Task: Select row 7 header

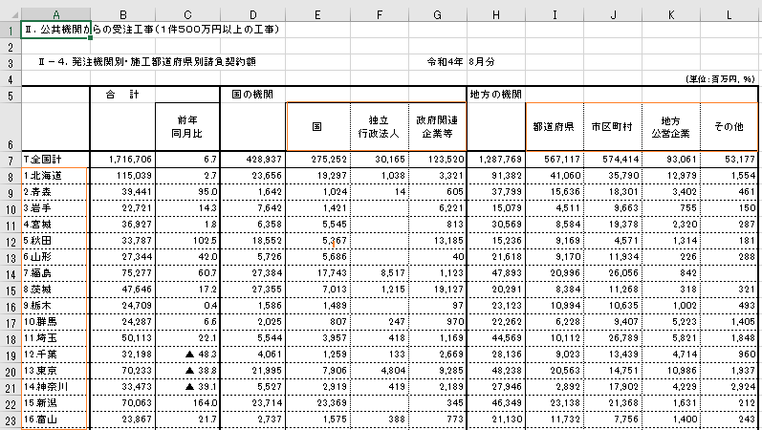Action: tap(10, 159)
